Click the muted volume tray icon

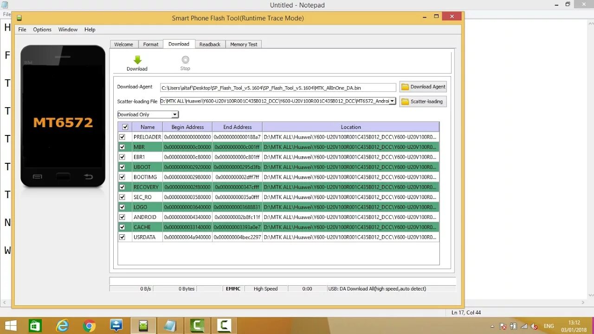534,326
